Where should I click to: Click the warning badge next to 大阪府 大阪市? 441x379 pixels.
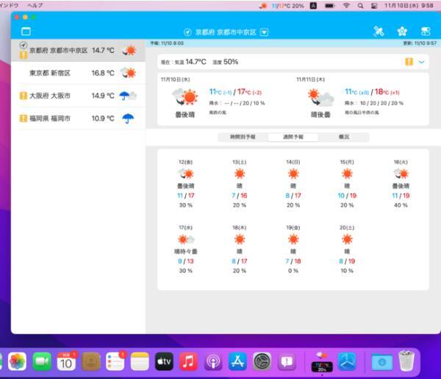24,96
